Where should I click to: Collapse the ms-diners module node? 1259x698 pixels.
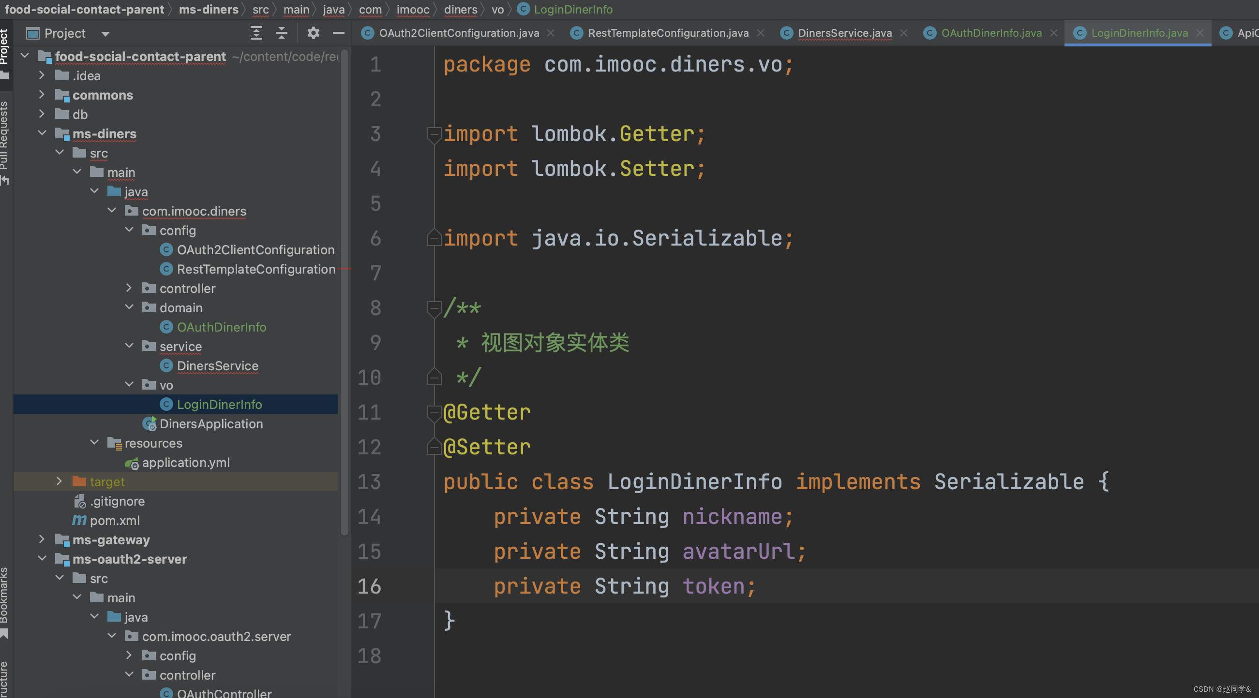click(x=42, y=133)
